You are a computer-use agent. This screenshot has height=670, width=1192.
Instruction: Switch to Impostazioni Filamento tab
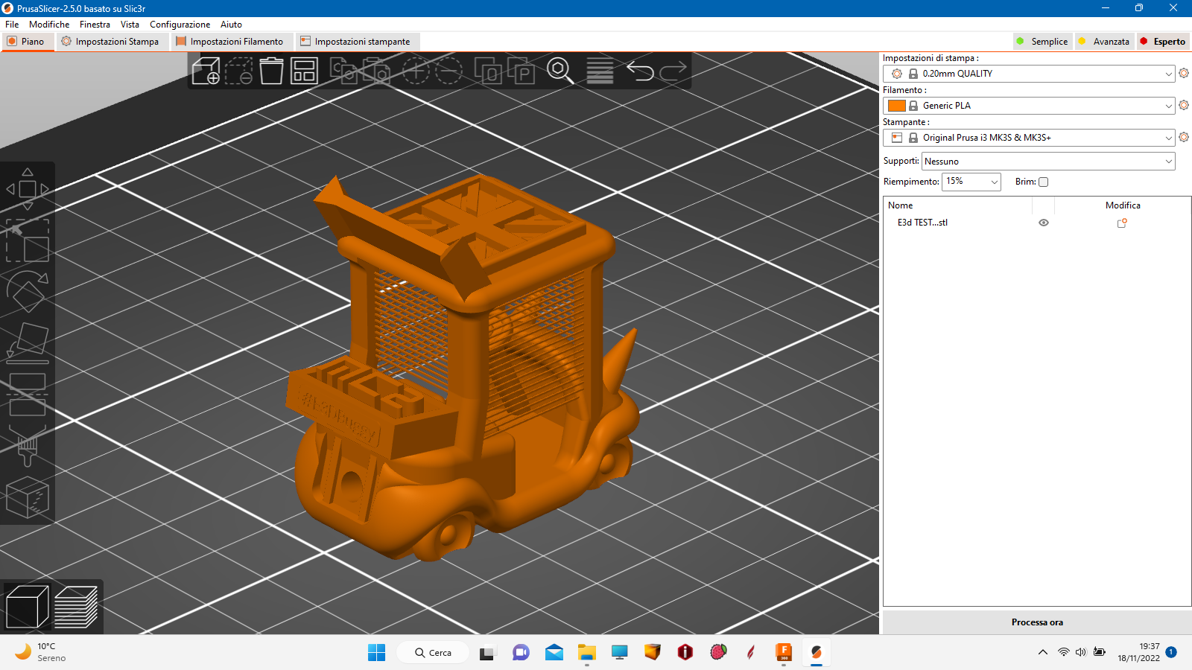[x=230, y=42]
